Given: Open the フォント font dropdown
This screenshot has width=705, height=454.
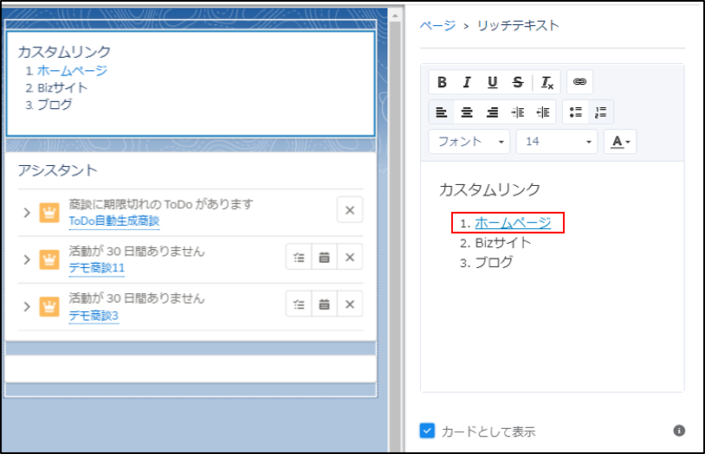Looking at the screenshot, I should (x=469, y=142).
